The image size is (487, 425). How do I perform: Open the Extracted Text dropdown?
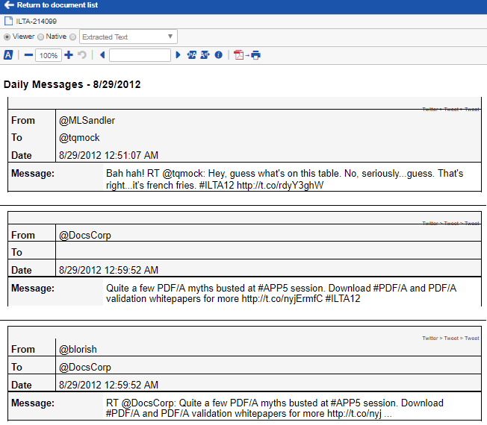(x=128, y=37)
